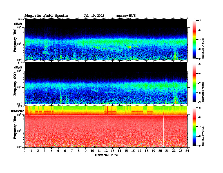This screenshot has height=173, width=223.
Task: Click the hour "14" tick label
Action: coord(119,151)
